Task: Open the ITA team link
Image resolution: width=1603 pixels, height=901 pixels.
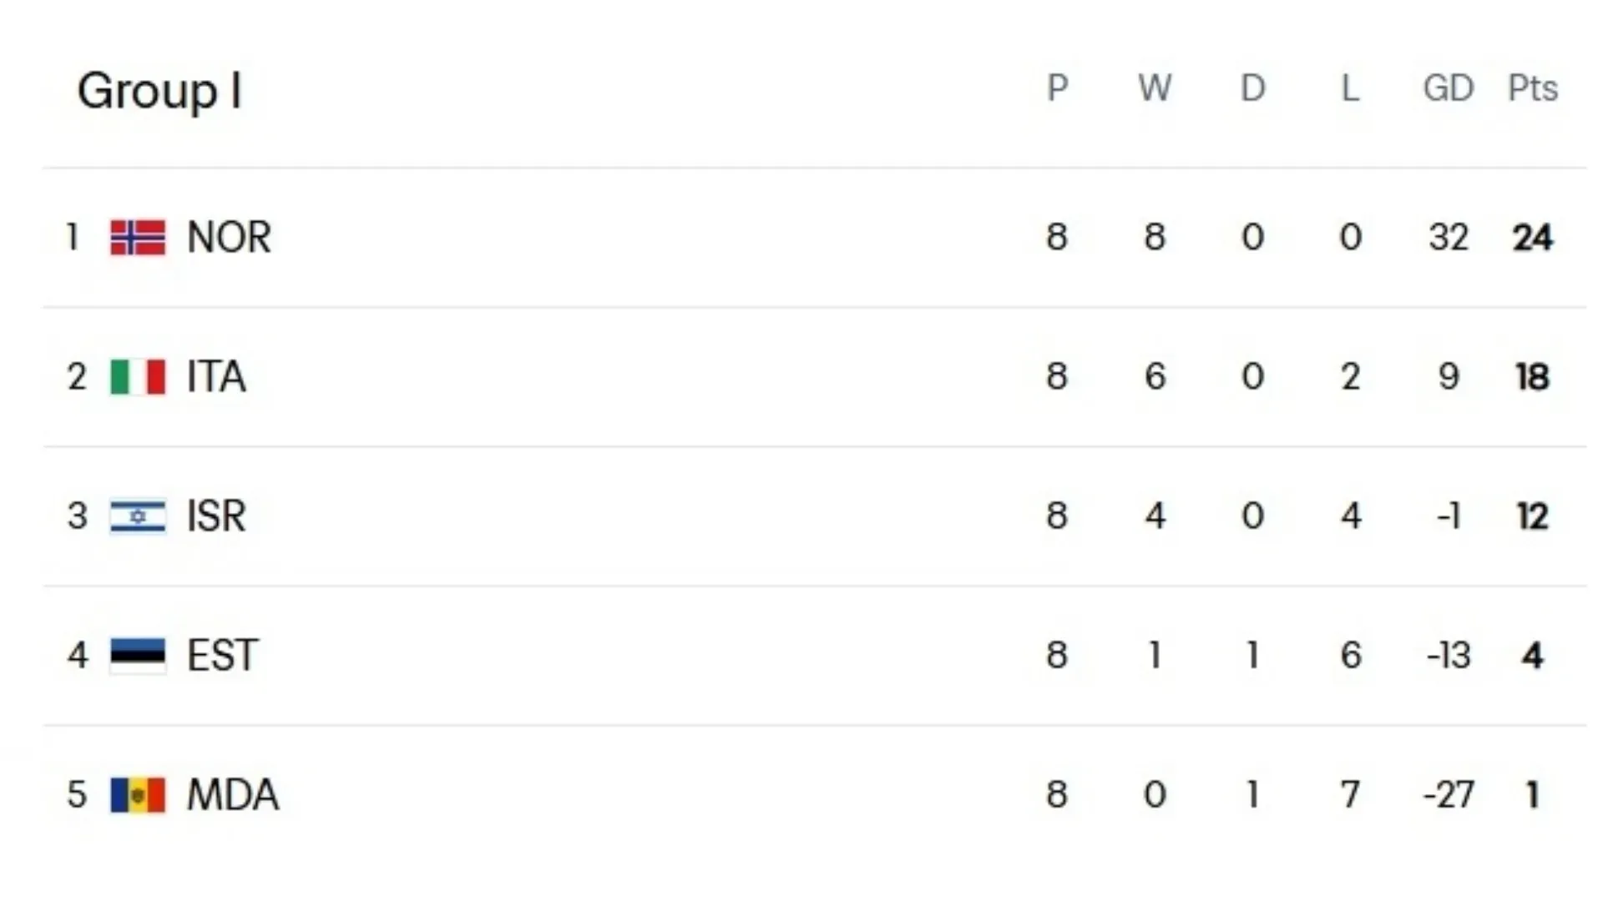Action: tap(216, 377)
